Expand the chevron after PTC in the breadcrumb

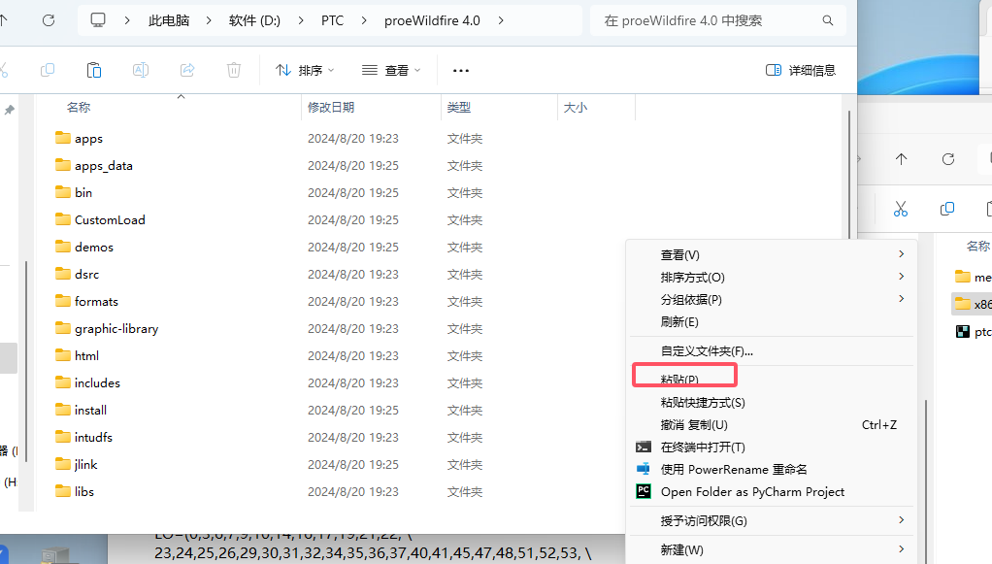coord(364,20)
